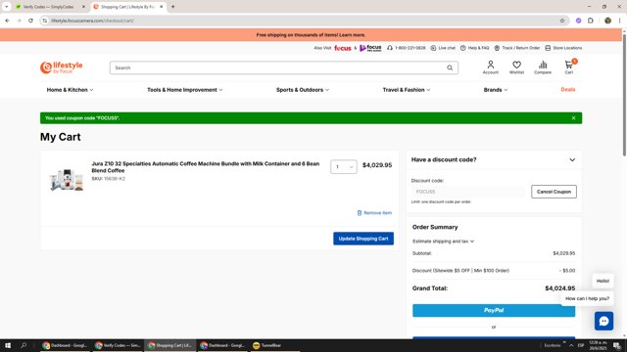Screen dimensions: 627x352
Task: Expand the Brands menu
Action: tap(496, 90)
